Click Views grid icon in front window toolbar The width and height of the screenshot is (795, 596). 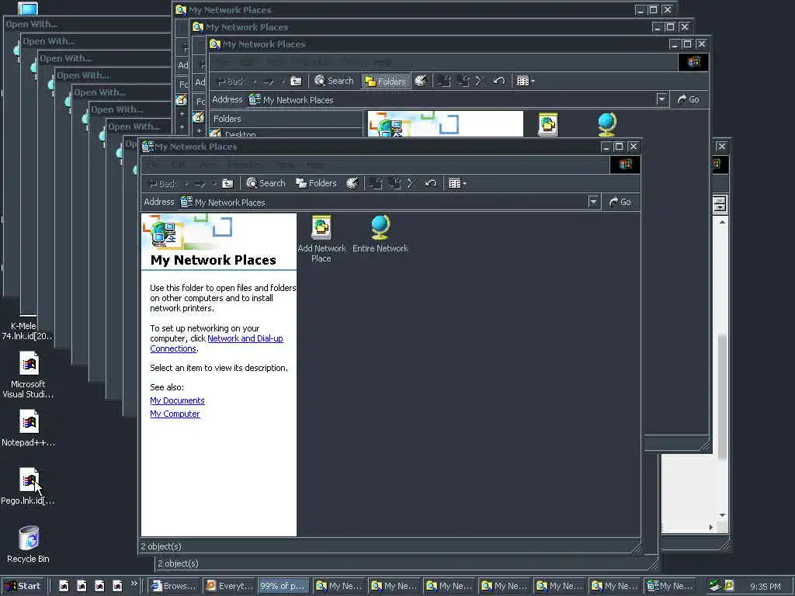pos(454,183)
